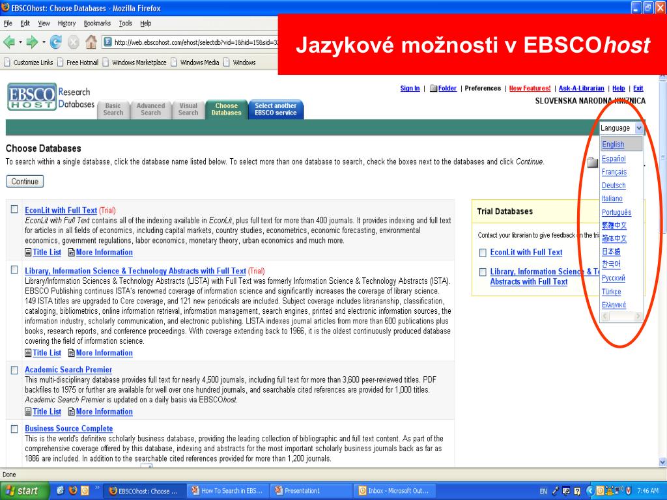Open the View menu
667x500 pixels.
point(44,23)
